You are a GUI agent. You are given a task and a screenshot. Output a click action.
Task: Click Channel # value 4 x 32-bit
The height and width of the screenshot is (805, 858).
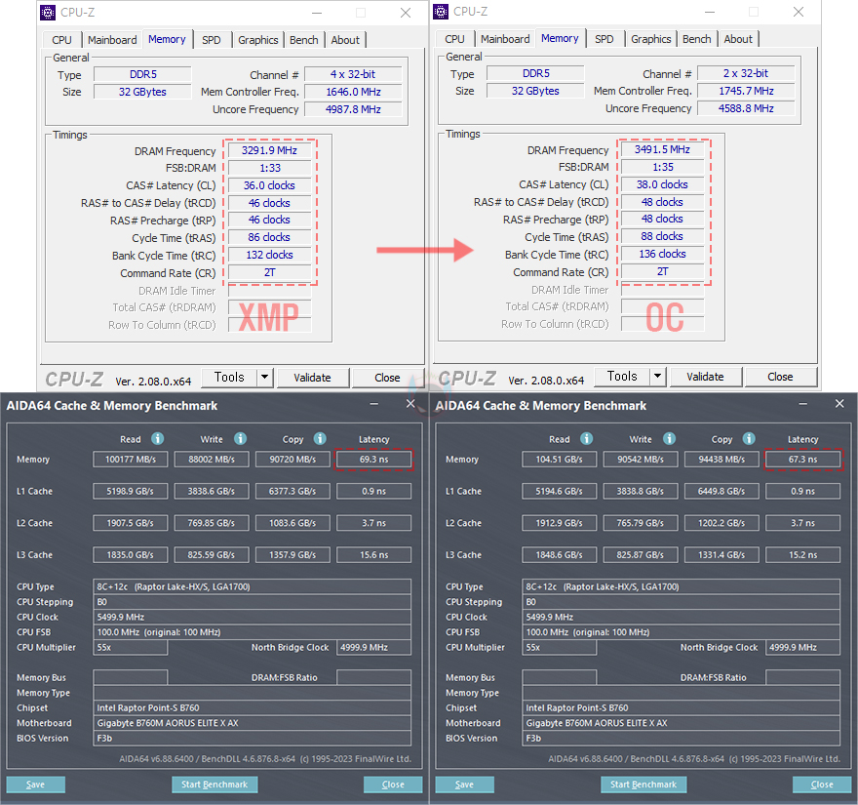coord(353,74)
